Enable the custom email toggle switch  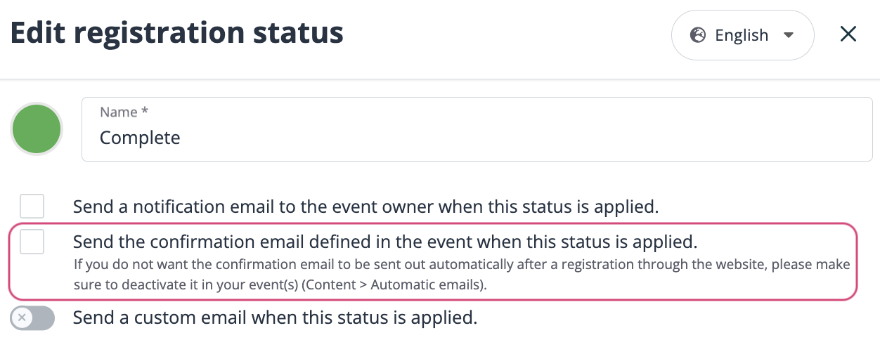(32, 318)
